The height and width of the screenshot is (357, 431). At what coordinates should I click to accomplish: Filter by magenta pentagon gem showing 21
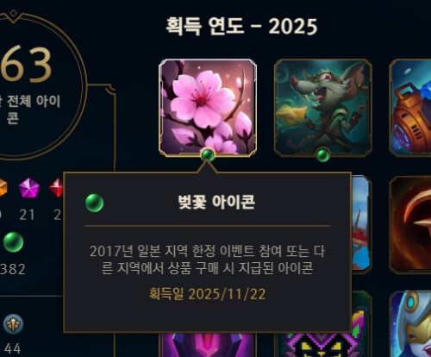click(x=29, y=188)
